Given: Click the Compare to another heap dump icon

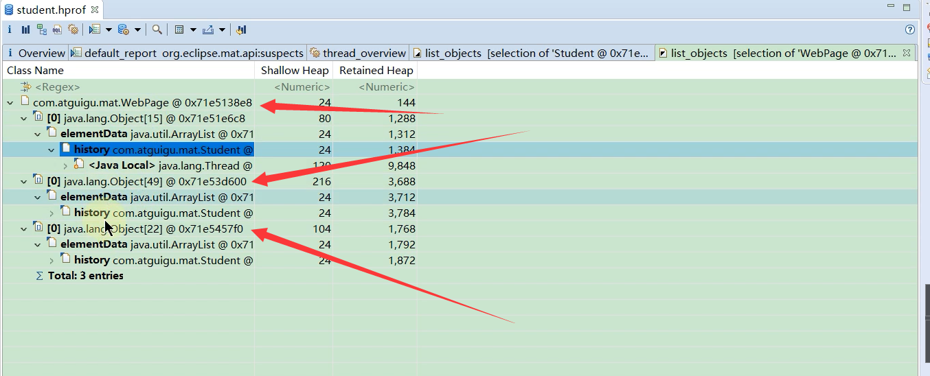Looking at the screenshot, I should click(241, 30).
